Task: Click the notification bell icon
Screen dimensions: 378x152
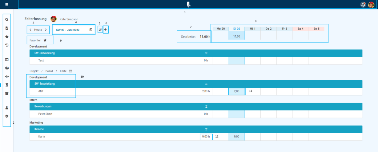Action: click(x=363, y=4)
